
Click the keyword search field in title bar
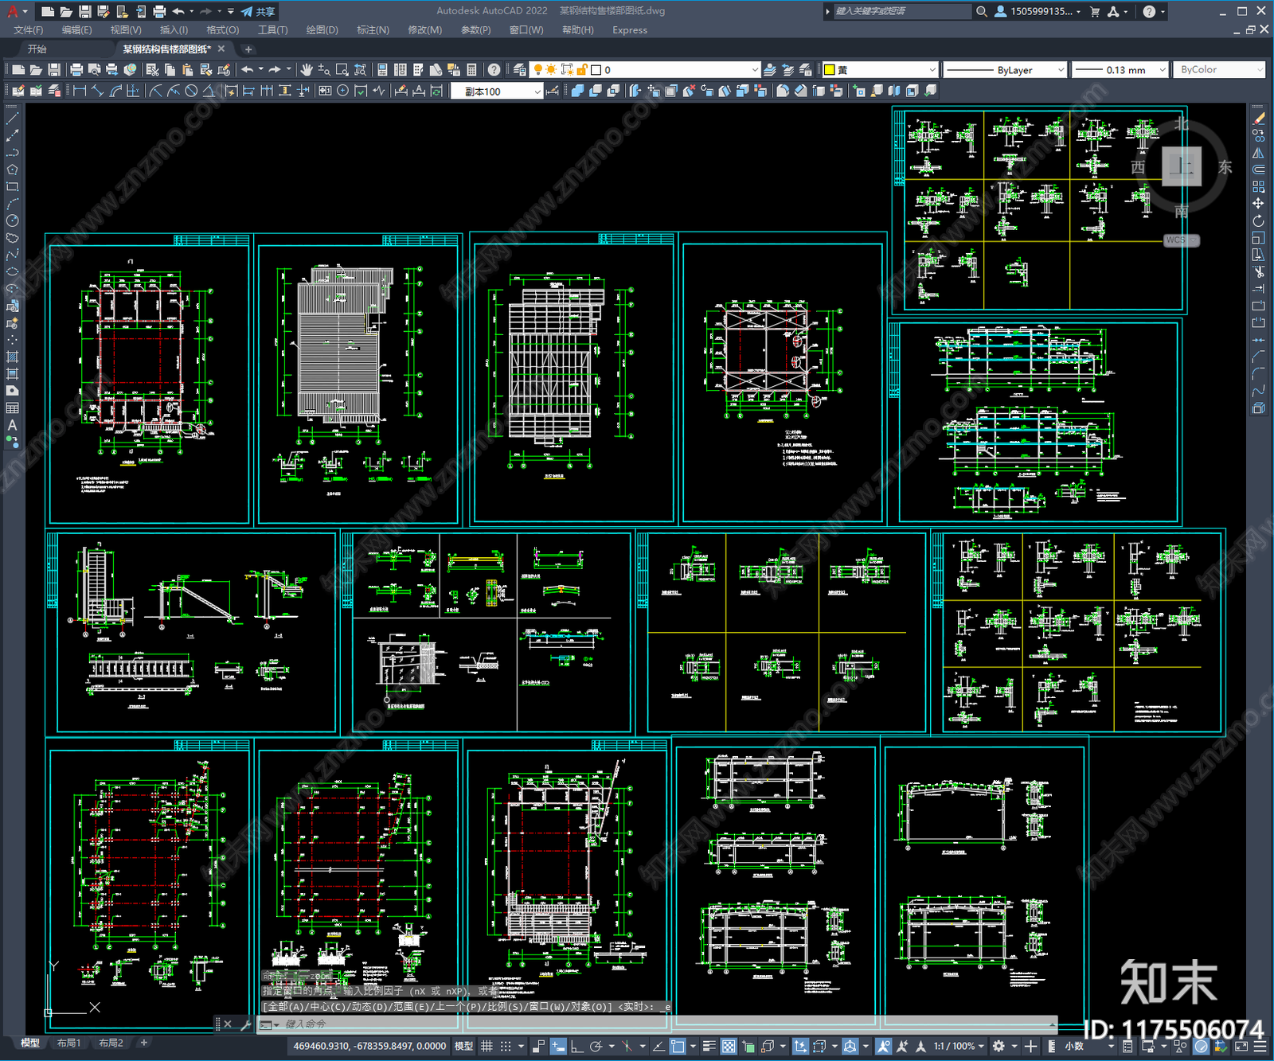pos(901,11)
